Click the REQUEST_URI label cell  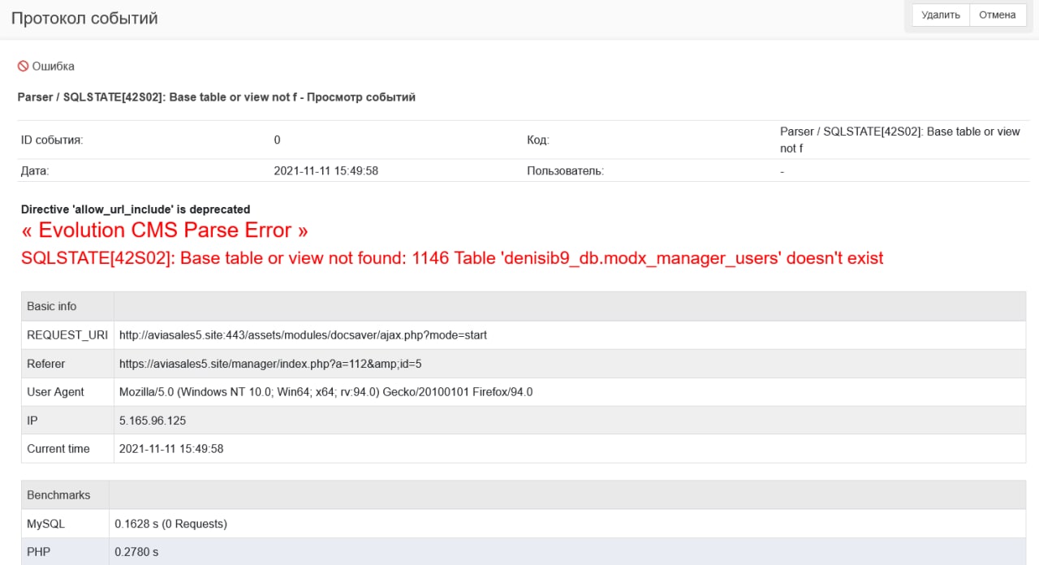coord(67,334)
